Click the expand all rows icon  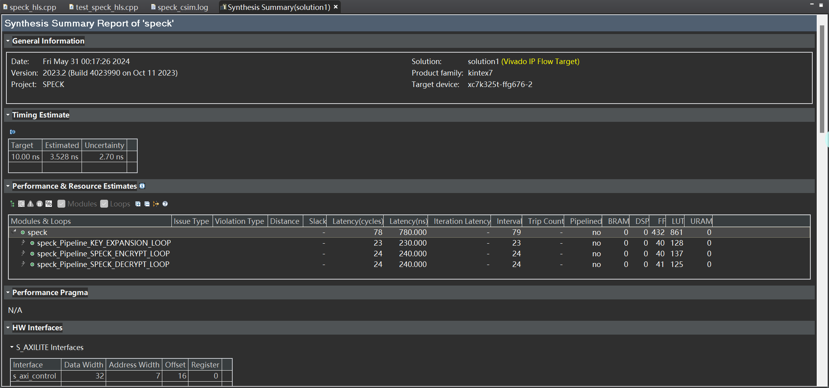click(x=138, y=204)
